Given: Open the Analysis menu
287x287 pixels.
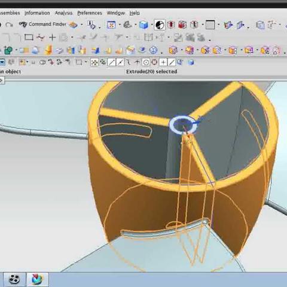Looking at the screenshot, I should [63, 13].
